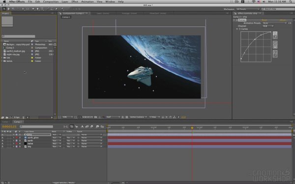Screen dimensions: 295x184
Task: Click the Smooth curve icon
Action: (x=275, y=52)
